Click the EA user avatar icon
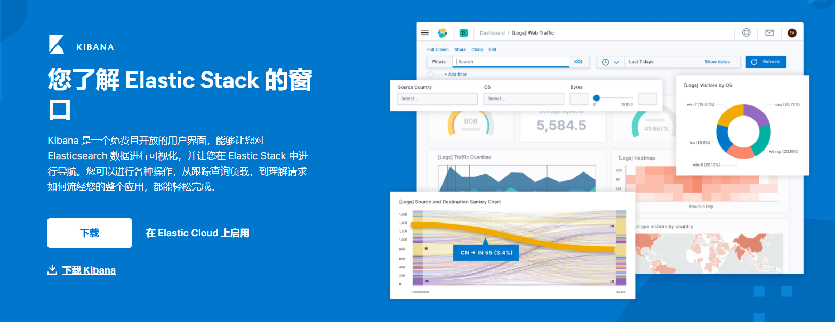The image size is (835, 322). click(x=792, y=32)
